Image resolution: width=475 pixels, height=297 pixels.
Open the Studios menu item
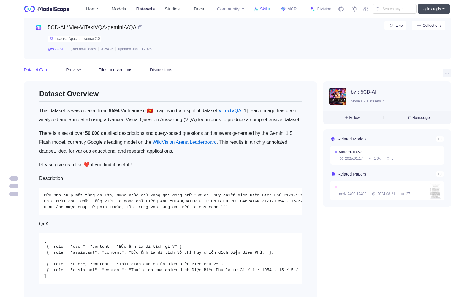pyautogui.click(x=172, y=9)
